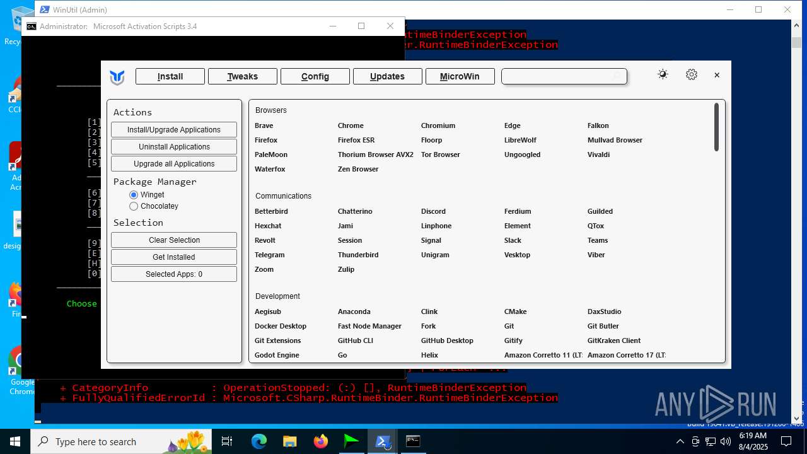The width and height of the screenshot is (807, 454).
Task: Open the MicroWin tab
Action: [460, 76]
